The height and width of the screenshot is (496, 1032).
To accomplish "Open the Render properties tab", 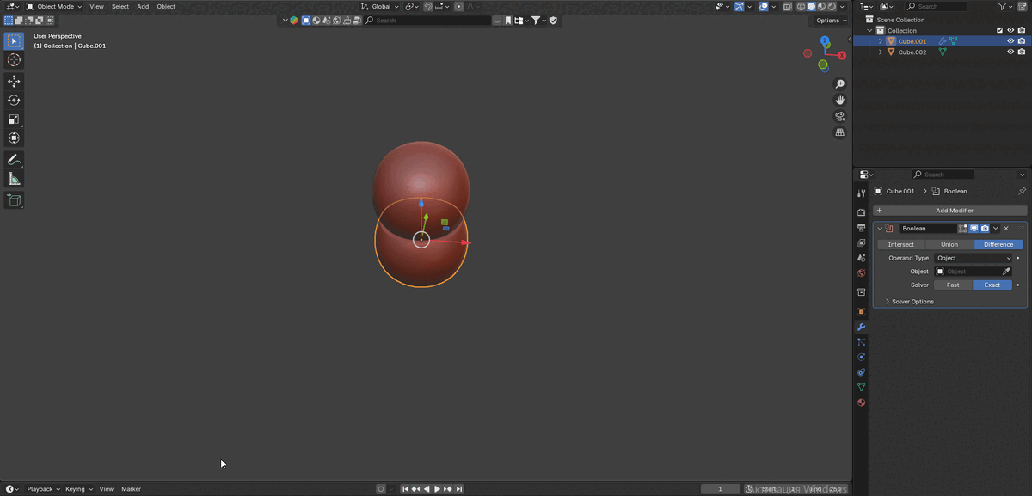I will tap(861, 212).
